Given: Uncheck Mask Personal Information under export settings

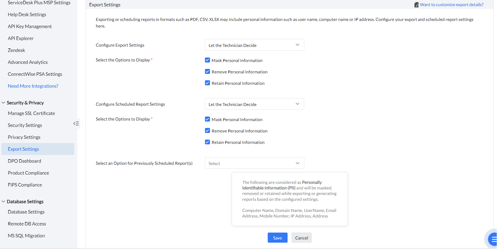Looking at the screenshot, I should [x=207, y=60].
